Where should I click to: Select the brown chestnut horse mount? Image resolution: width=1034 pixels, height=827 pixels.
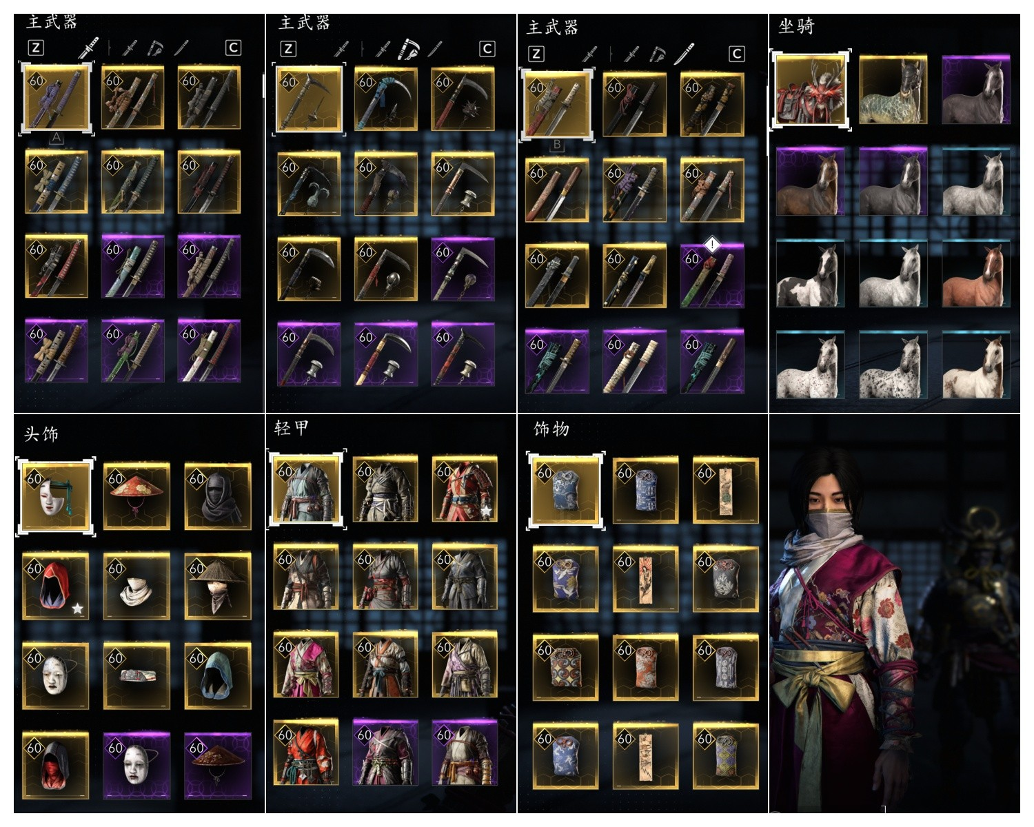click(975, 273)
